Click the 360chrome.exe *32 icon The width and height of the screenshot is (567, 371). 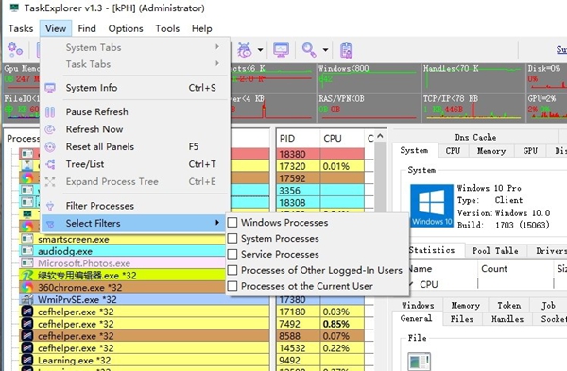pos(27,288)
